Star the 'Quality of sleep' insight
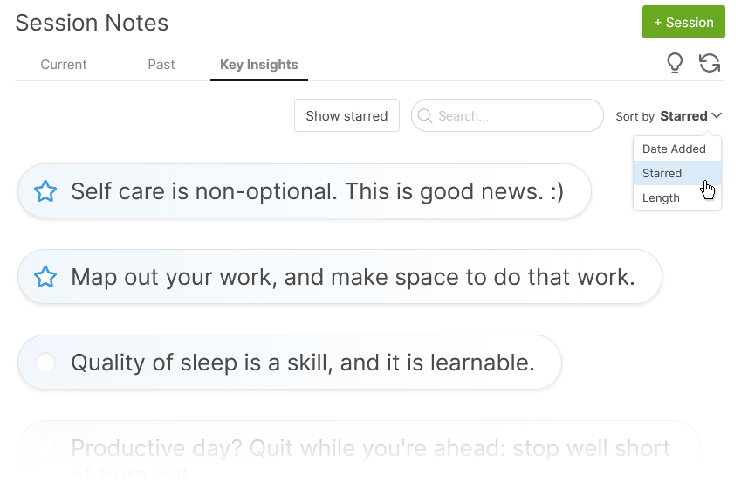741x484 pixels. (x=45, y=363)
